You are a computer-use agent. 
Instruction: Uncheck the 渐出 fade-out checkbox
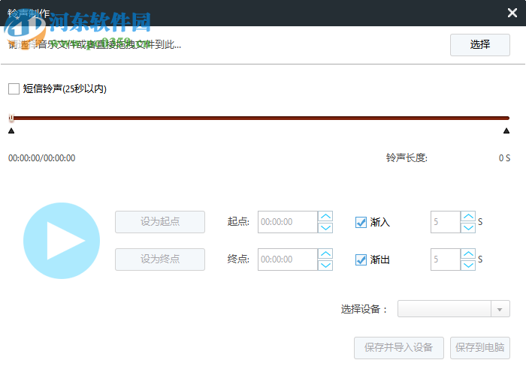coord(361,259)
